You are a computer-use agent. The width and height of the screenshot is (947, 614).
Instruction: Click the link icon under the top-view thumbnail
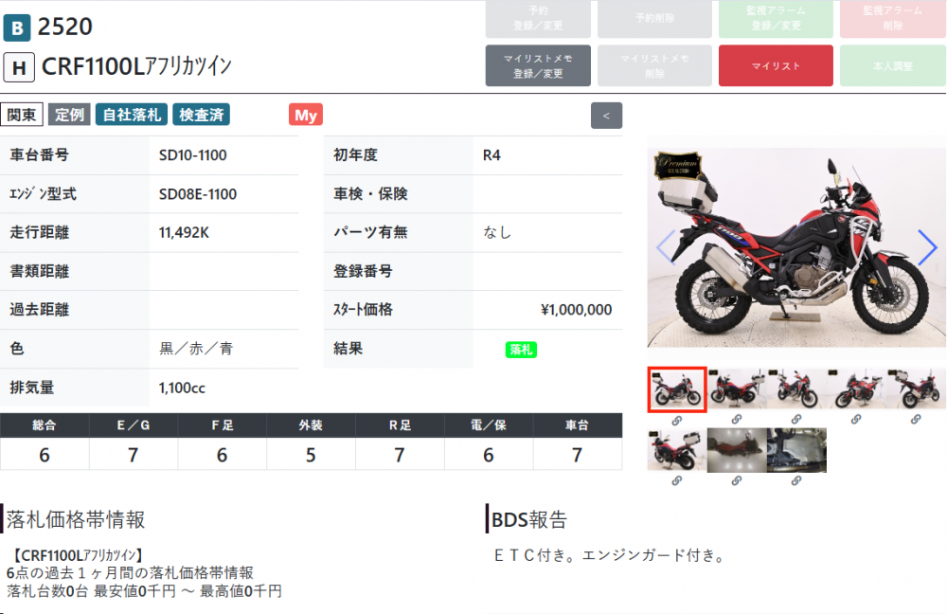pos(736,481)
